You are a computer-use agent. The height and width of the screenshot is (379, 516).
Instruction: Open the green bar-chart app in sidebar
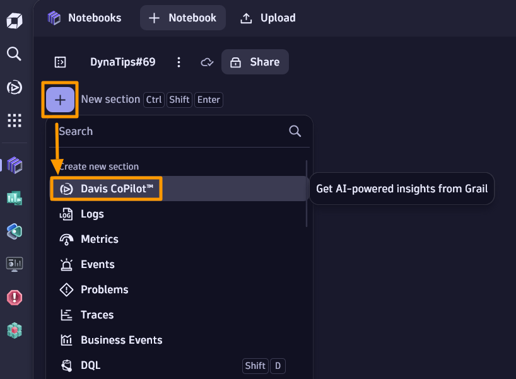tap(15, 199)
